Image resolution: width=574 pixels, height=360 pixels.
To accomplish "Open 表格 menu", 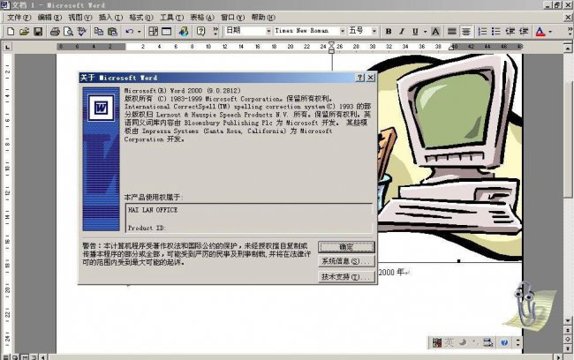I will coord(202,17).
